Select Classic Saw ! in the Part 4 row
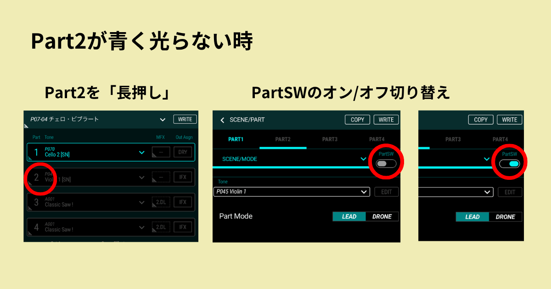551x289 pixels. [x=59, y=229]
